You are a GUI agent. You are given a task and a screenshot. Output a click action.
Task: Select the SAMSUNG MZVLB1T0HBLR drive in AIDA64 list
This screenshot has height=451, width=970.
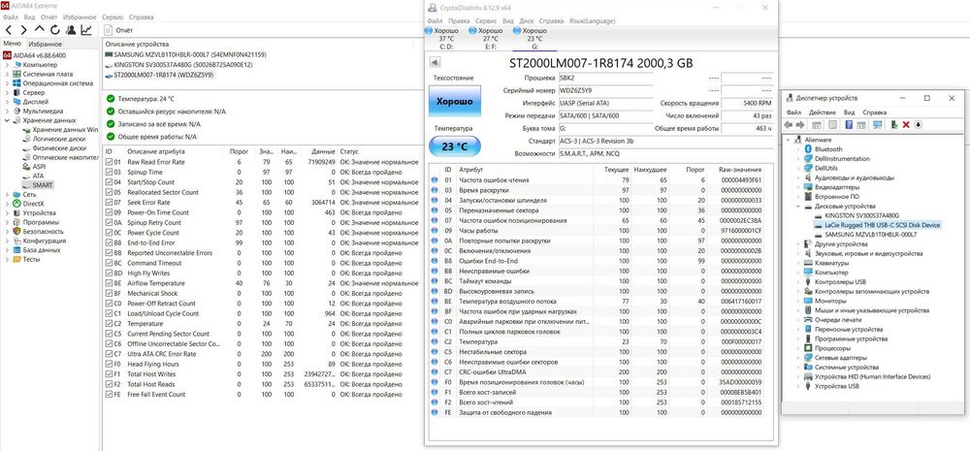tap(185, 54)
